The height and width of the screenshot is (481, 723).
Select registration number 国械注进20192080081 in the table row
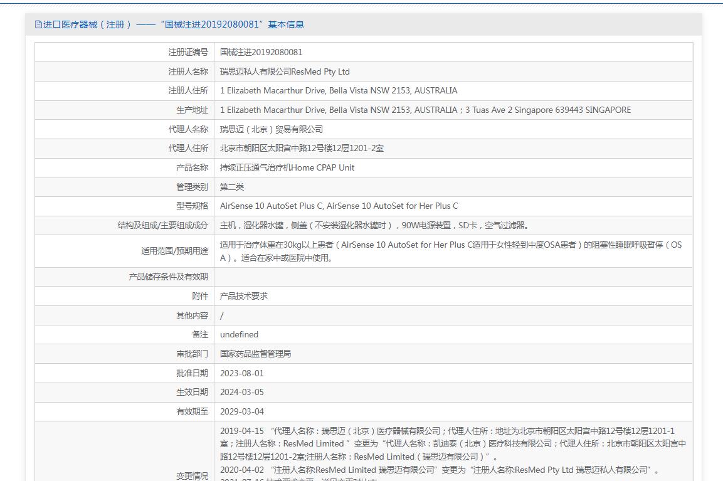(x=261, y=52)
